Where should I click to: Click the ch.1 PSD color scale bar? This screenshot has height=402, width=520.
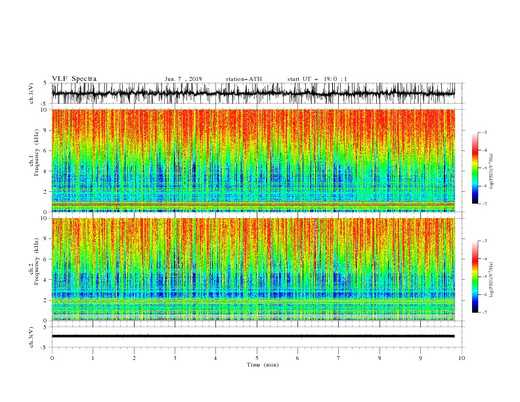point(475,167)
